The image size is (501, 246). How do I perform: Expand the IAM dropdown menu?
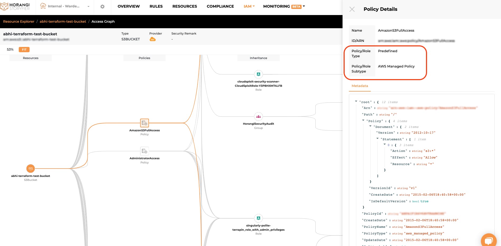(249, 6)
